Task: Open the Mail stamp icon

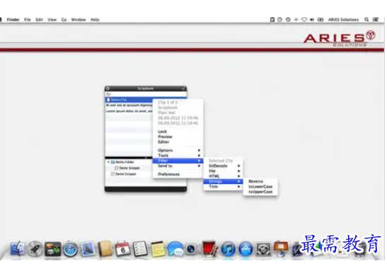Action: coord(88,248)
